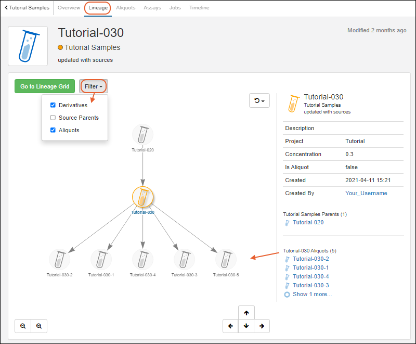Pan the lineage graph up with arrow
416x344 pixels.
pos(246,313)
